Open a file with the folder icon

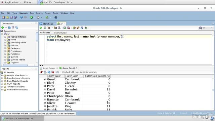[7, 17]
